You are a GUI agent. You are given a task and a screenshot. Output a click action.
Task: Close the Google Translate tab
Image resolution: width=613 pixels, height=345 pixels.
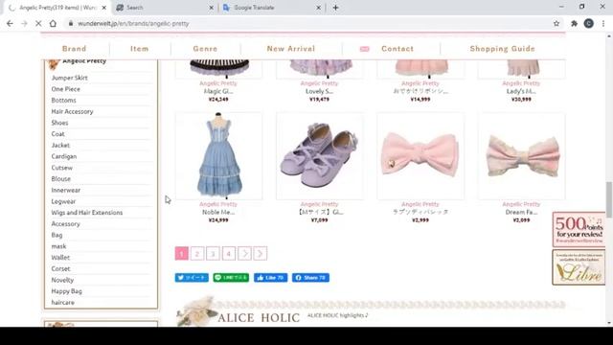(x=318, y=8)
